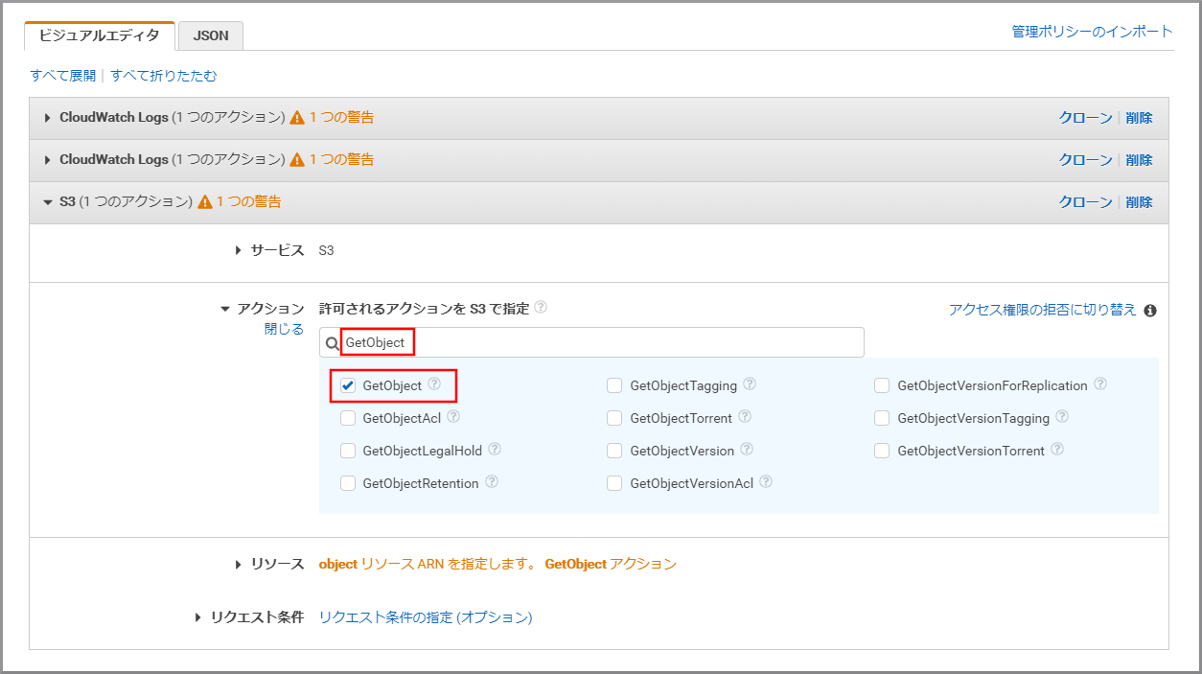The height and width of the screenshot is (674, 1202).
Task: Check the GetObjectAcl checkbox
Action: click(348, 418)
